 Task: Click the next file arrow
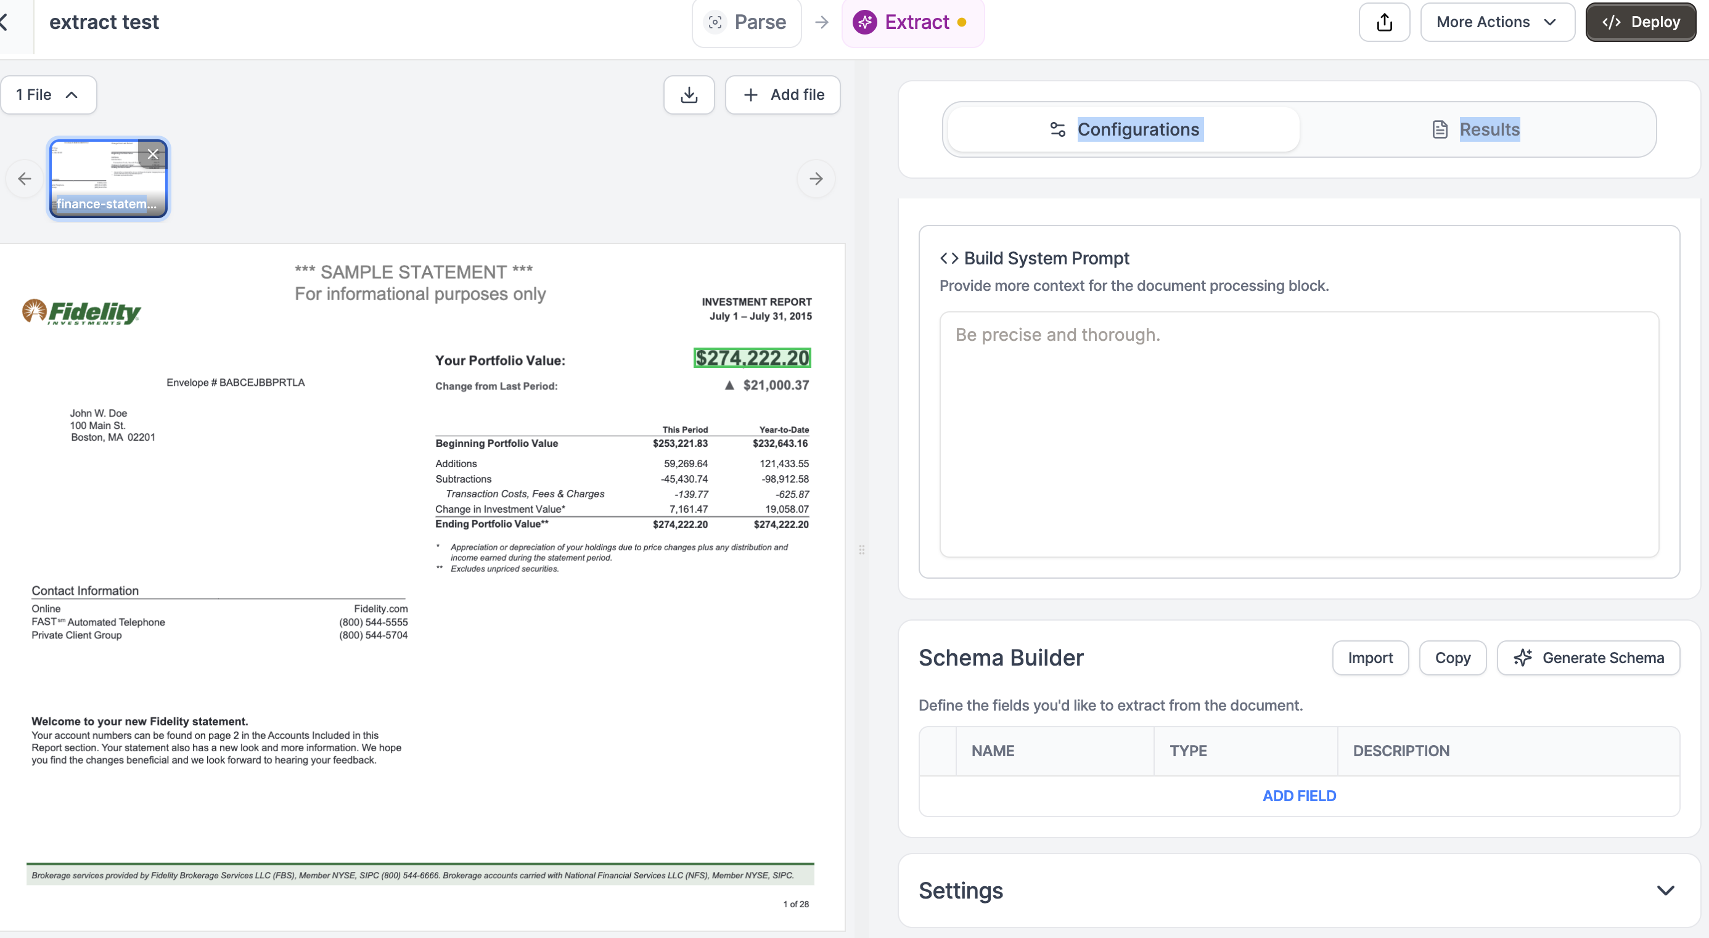coord(816,179)
